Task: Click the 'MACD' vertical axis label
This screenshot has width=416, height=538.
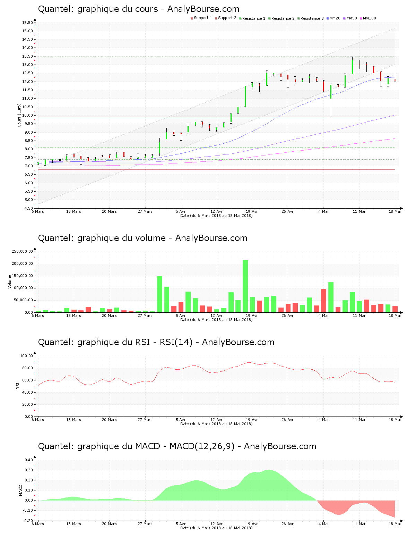Action: click(20, 490)
